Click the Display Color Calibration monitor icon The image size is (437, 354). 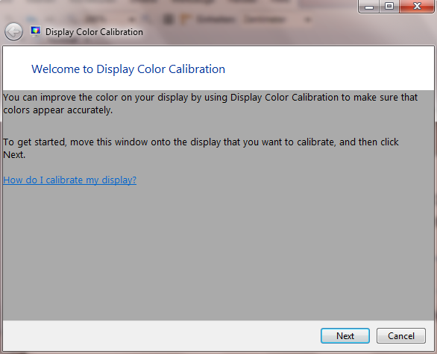coord(36,31)
